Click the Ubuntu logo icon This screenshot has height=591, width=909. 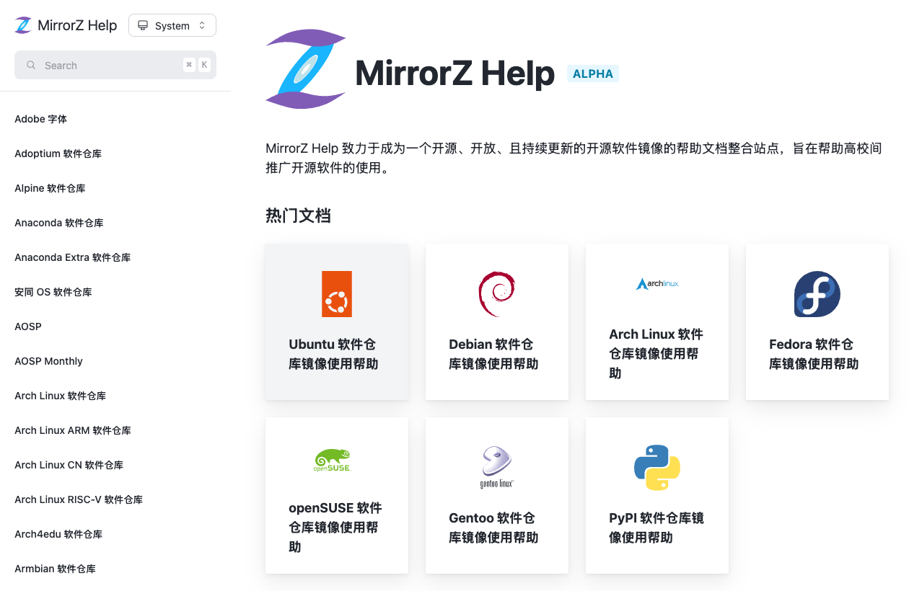point(337,294)
